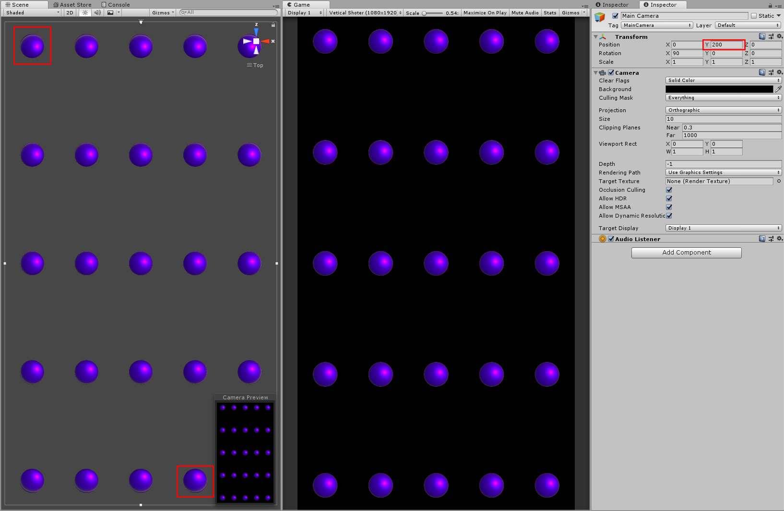Open Culling Mask Everything dropdown
Image resolution: width=784 pixels, height=511 pixels.
(x=724, y=97)
